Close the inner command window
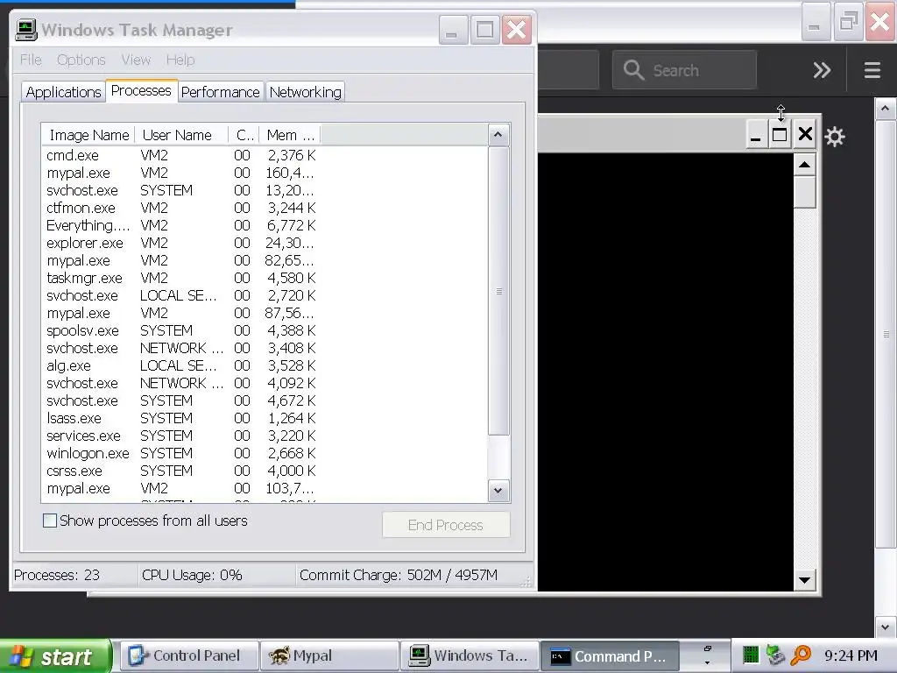Screen dimensions: 897x673 tap(805, 134)
